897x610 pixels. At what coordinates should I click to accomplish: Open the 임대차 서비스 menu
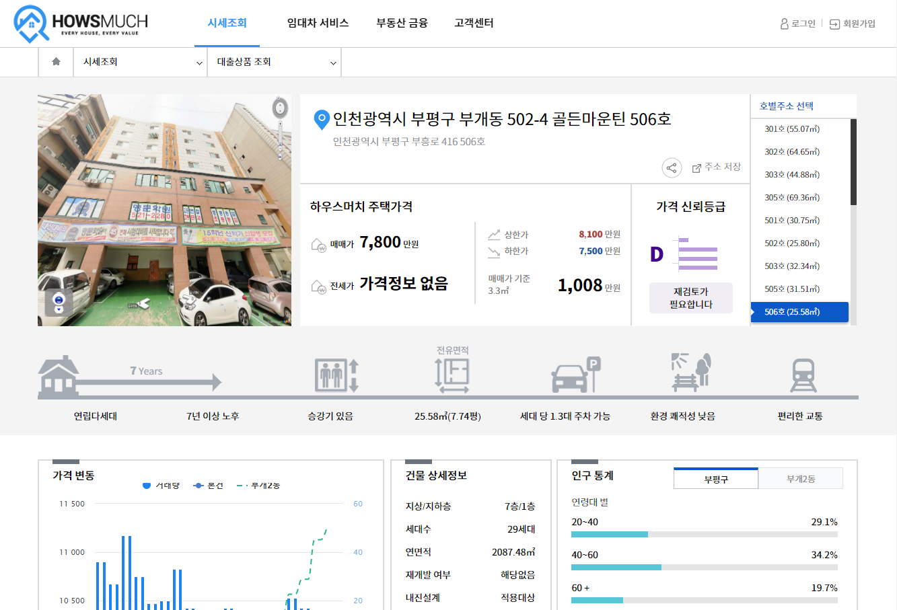coord(318,23)
